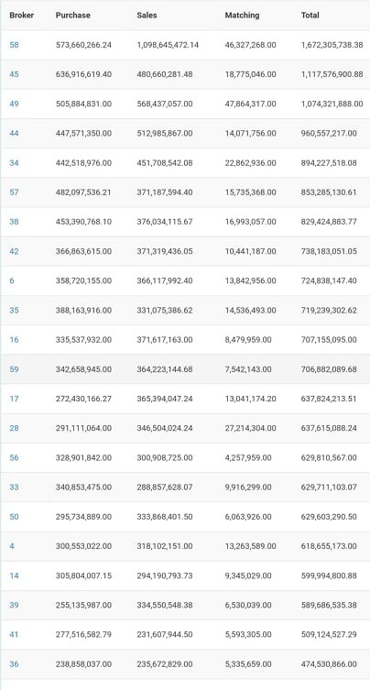370x690 pixels.
Task: Open highlighted broker 59 link
Action: pos(14,369)
